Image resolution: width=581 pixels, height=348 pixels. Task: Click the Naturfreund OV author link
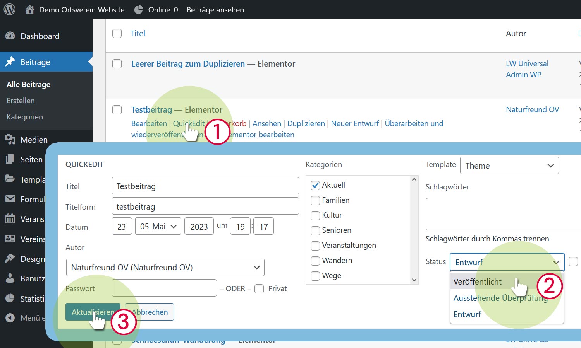click(x=533, y=109)
